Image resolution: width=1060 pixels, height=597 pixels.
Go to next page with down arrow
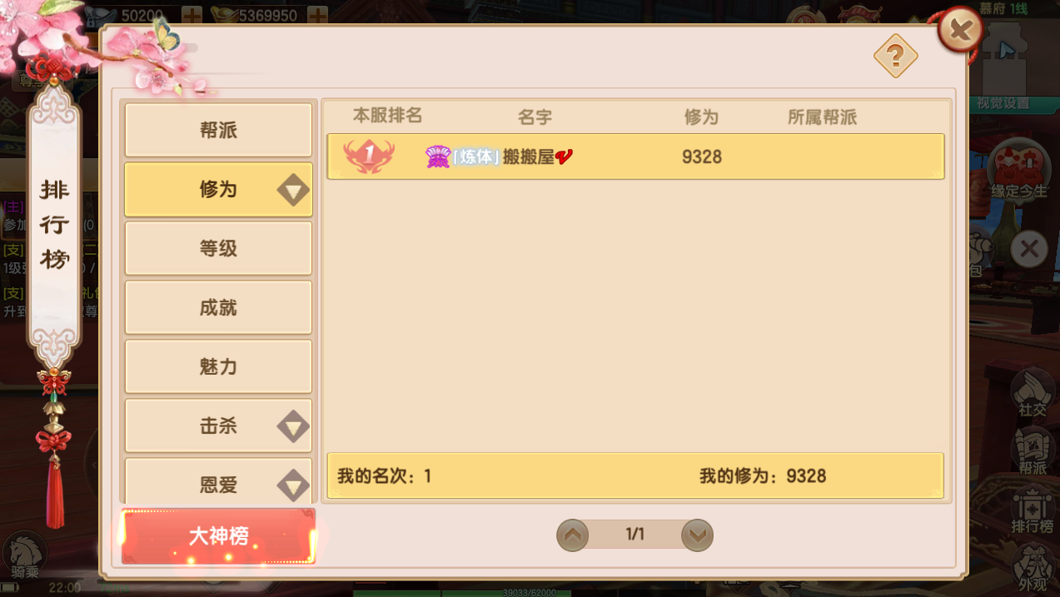[x=697, y=535]
